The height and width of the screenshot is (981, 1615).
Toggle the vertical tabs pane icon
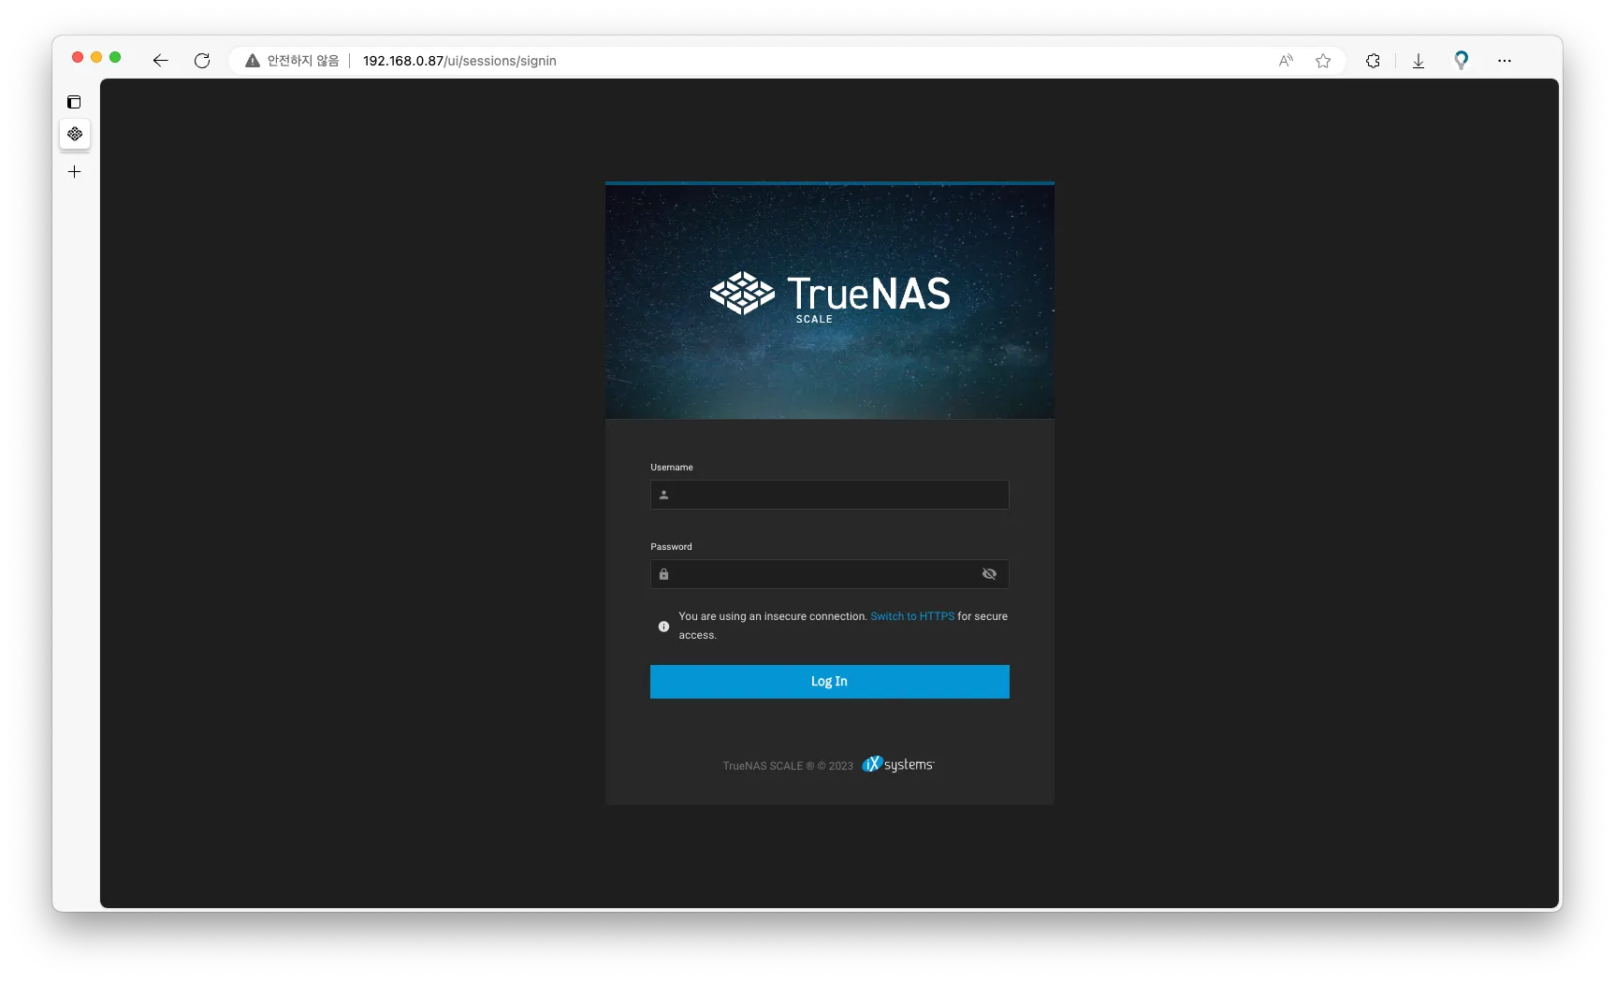(74, 102)
